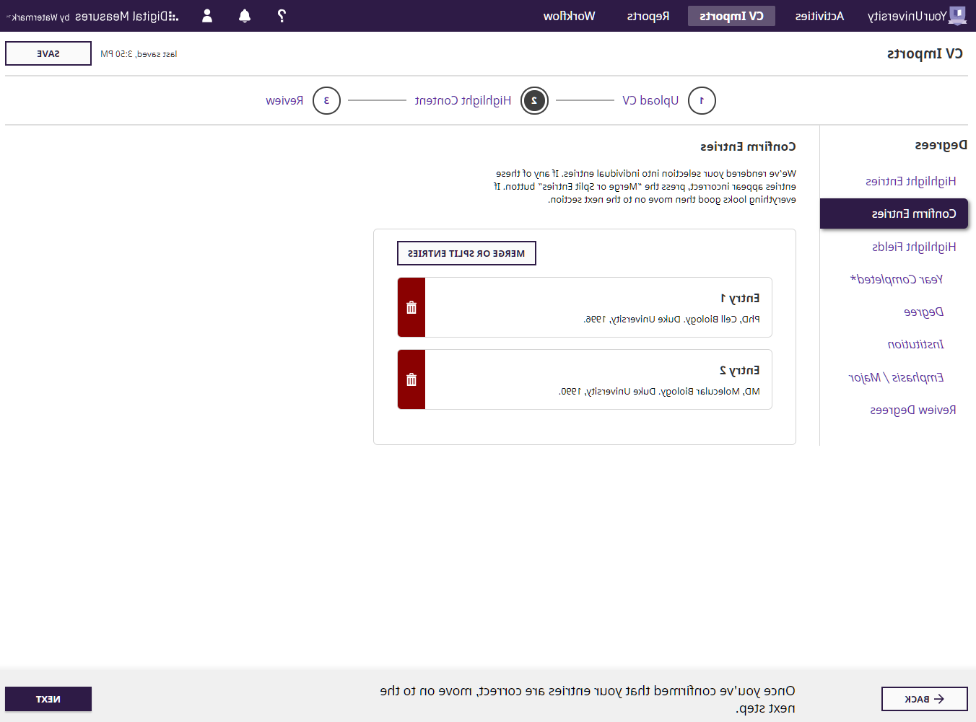Click the Review step label
Viewport: 976px width, 722px height.
284,100
